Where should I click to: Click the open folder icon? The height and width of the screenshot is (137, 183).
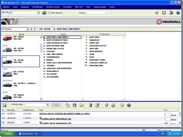tap(82, 105)
